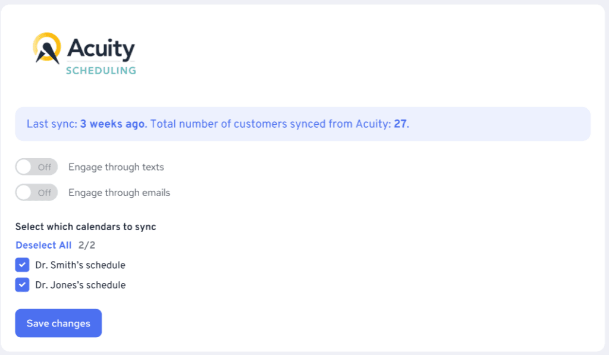
Task: Click the 2/2 selected calendars counter
Action: click(x=87, y=245)
